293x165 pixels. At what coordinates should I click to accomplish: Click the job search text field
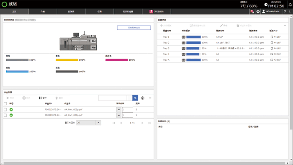coord(113,98)
